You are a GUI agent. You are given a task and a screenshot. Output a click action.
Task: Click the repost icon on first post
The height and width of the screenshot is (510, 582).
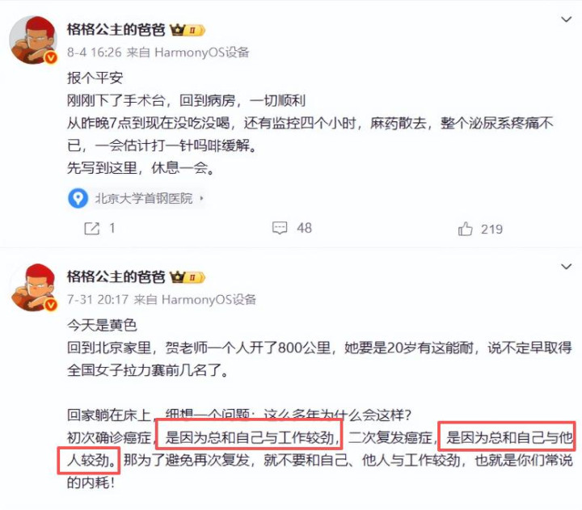pos(91,228)
